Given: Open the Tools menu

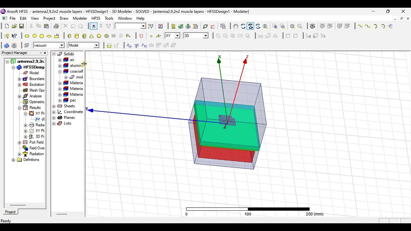Looking at the screenshot, I should pos(109,18).
